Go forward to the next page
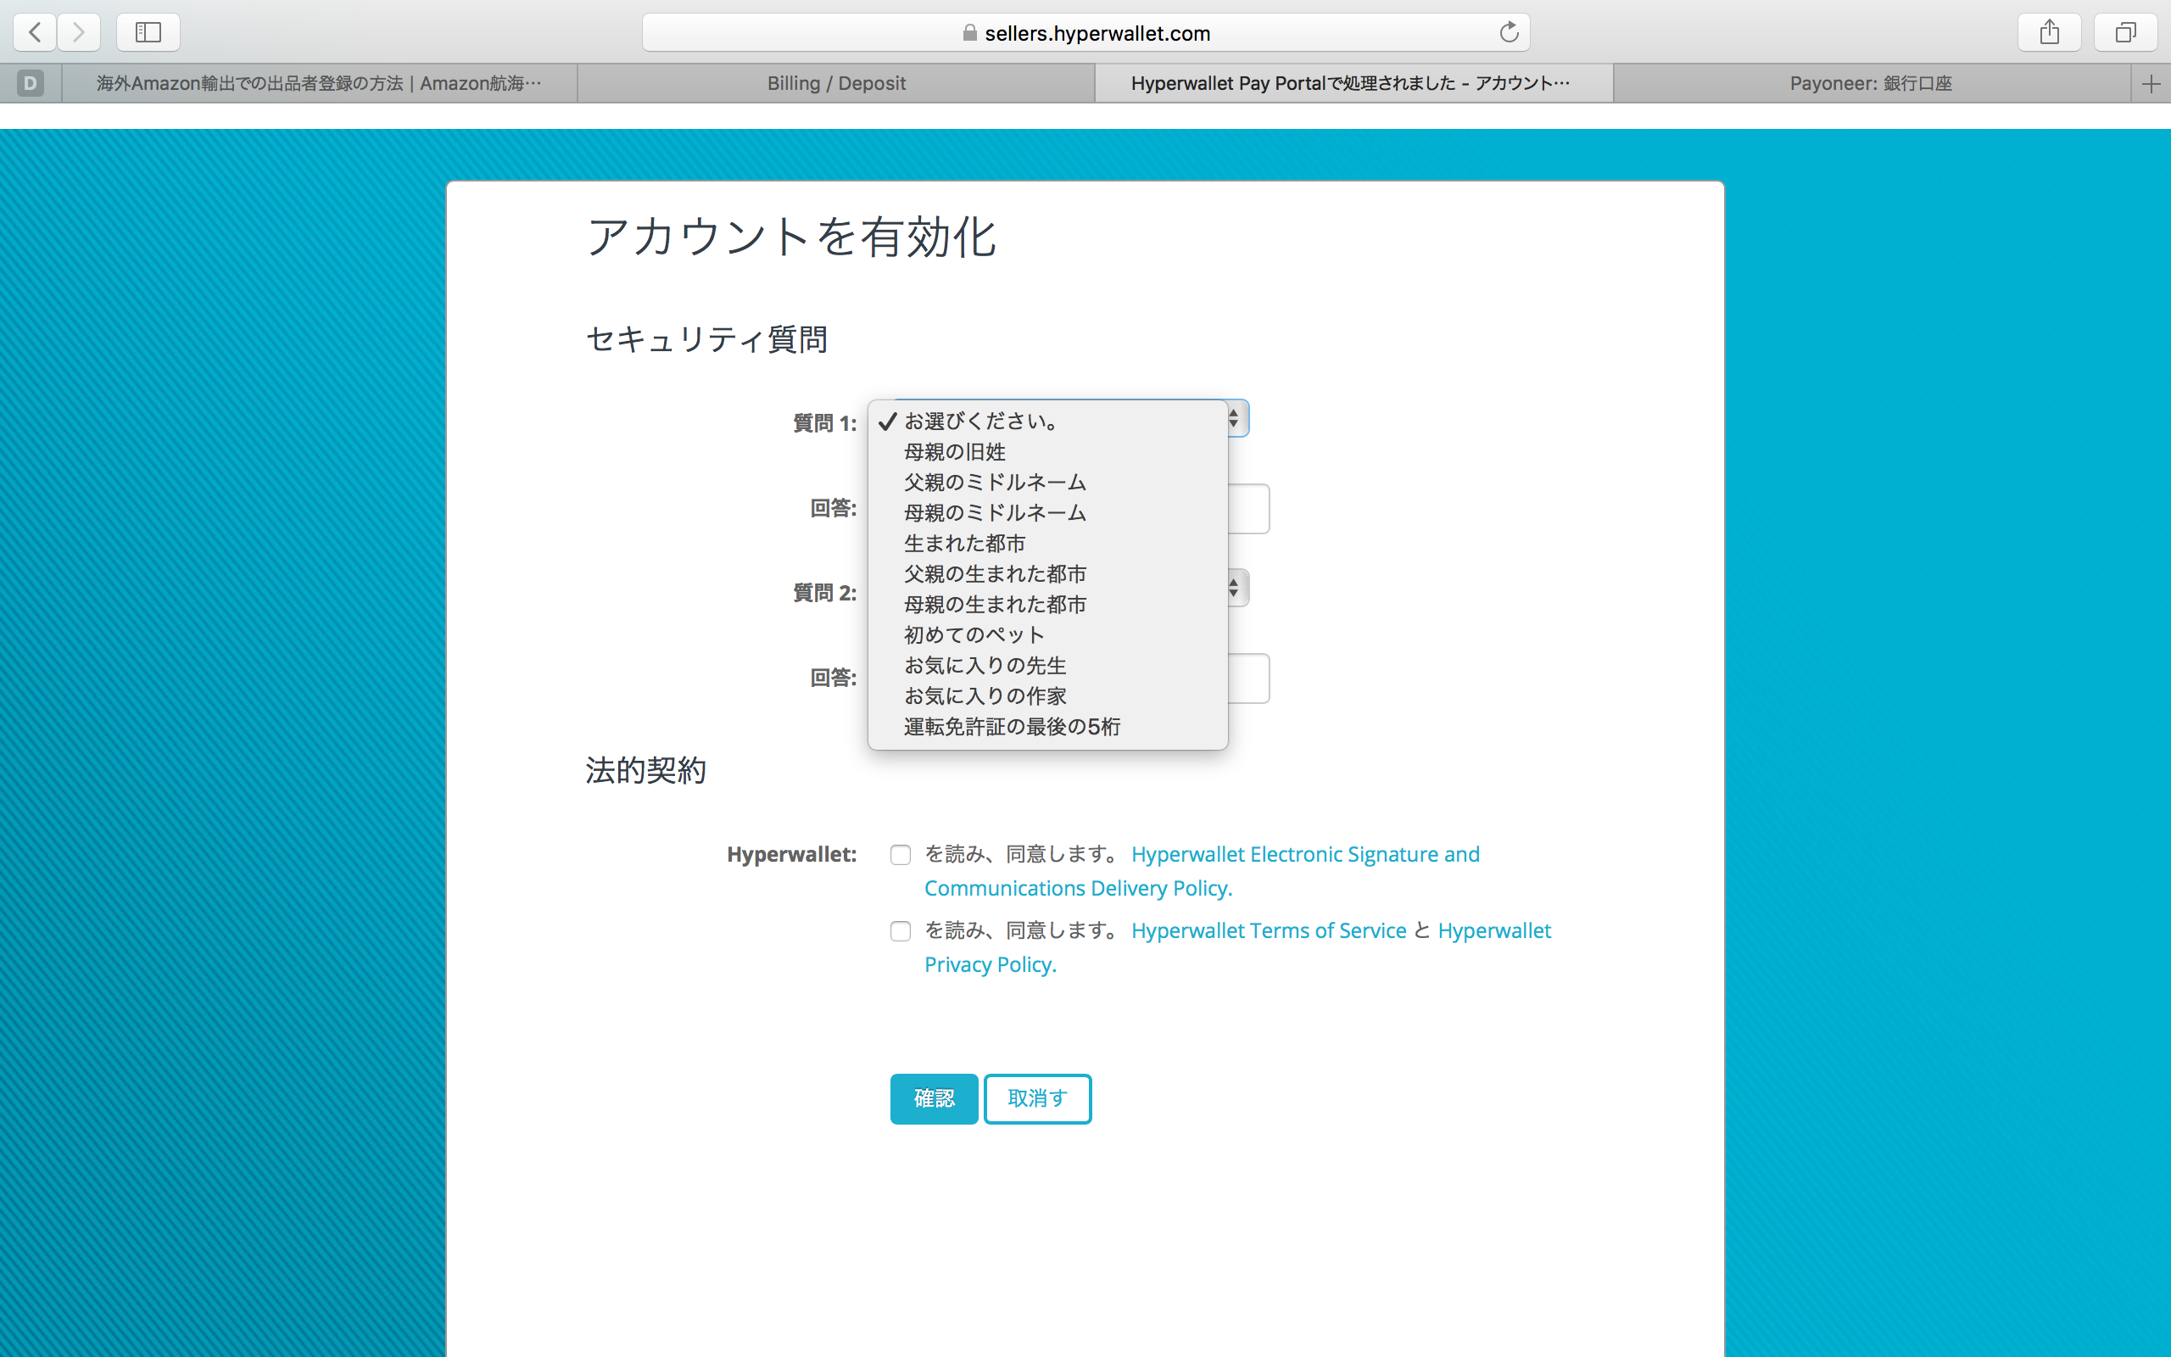 [x=79, y=32]
